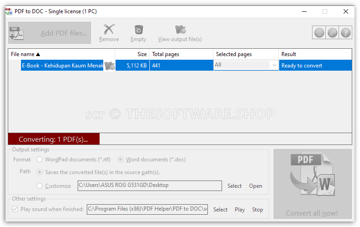Click the Ready to convert result cell
Screen dimensions: 360x227
315,66
